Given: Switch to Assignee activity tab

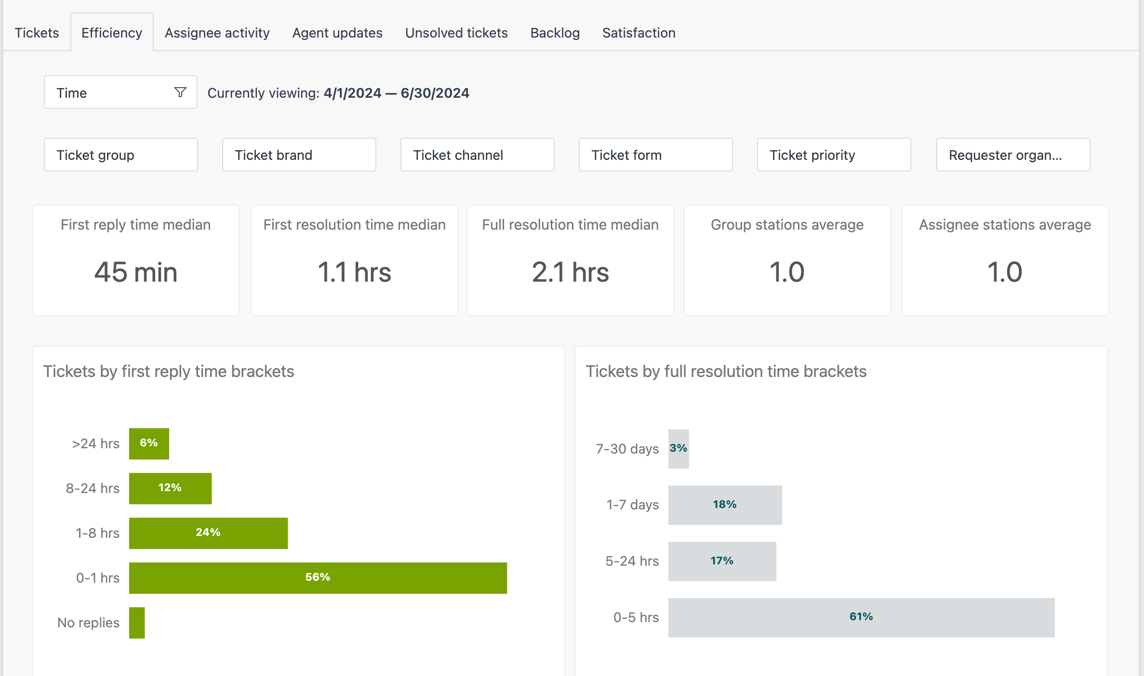Looking at the screenshot, I should (x=217, y=33).
